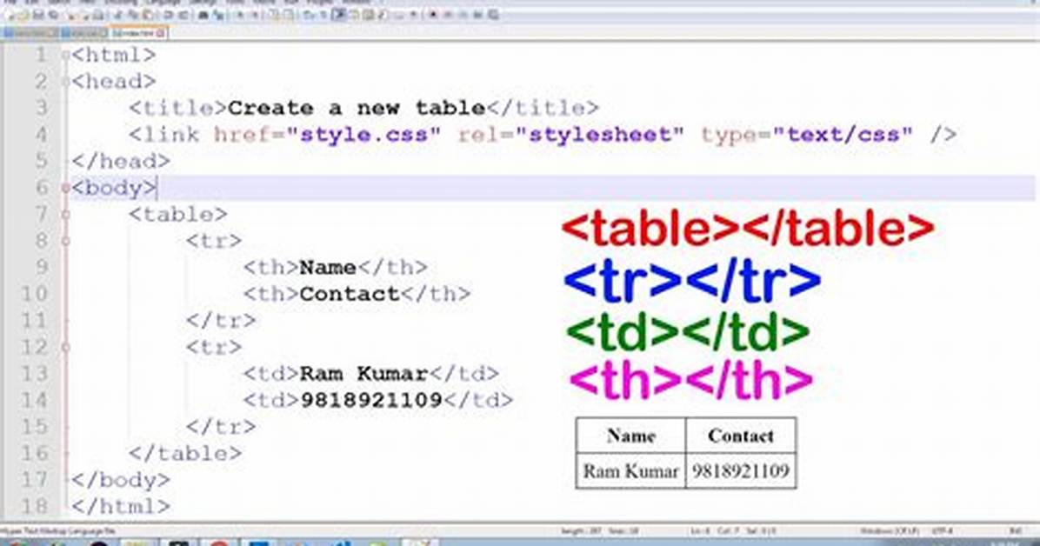The height and width of the screenshot is (546, 1040).
Task: Click the Print toolbar icon
Action: coord(98,15)
